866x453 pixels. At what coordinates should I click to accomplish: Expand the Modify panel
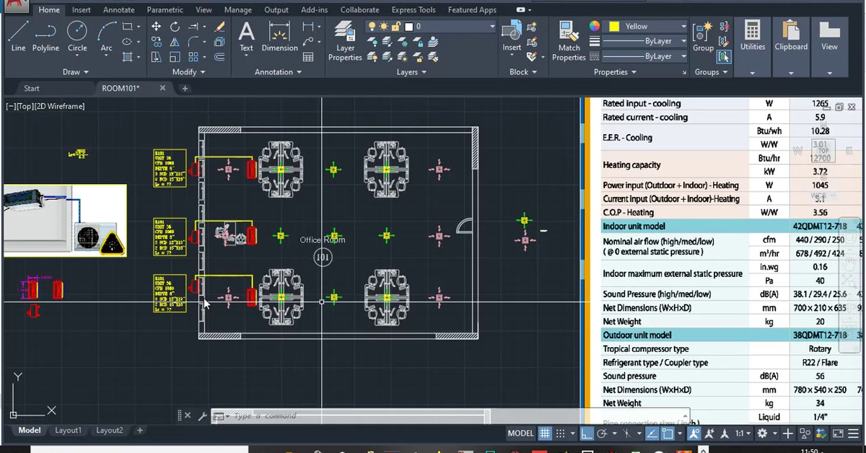pyautogui.click(x=189, y=72)
